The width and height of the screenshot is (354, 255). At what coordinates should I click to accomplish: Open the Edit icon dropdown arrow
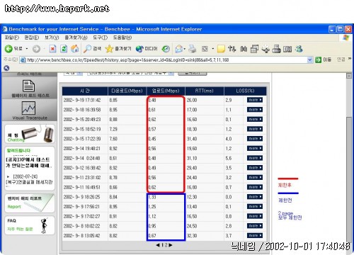point(213,49)
